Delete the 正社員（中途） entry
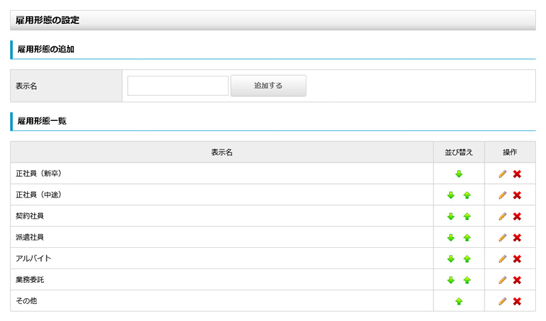This screenshot has width=546, height=321. click(x=517, y=195)
